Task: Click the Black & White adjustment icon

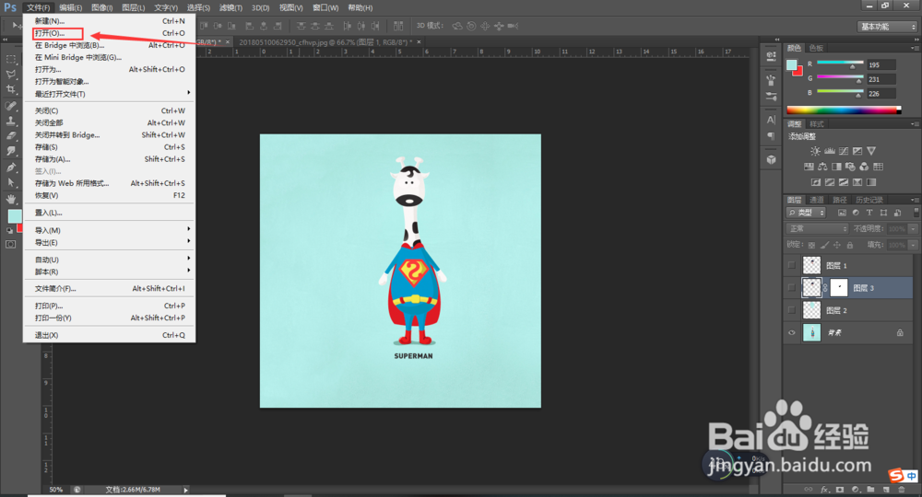Action: click(x=836, y=167)
